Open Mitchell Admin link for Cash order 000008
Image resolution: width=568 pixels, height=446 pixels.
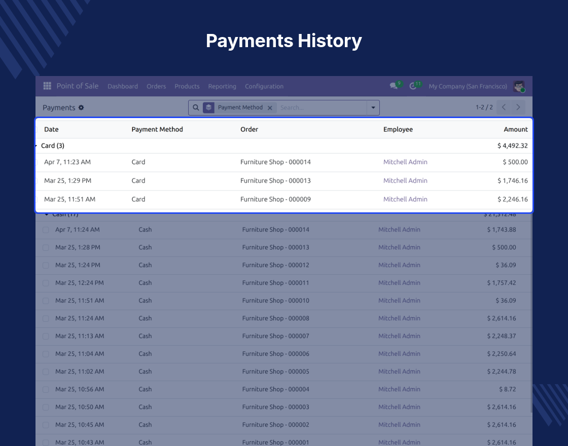tap(399, 318)
